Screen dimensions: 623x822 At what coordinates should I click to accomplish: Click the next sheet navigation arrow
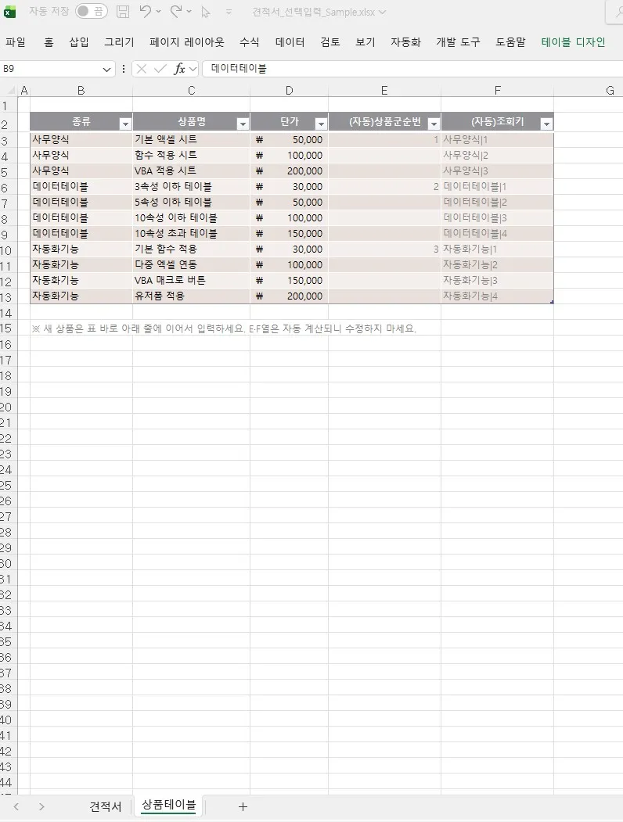(x=41, y=807)
